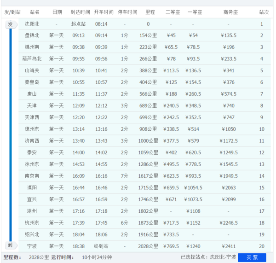The image size is (276, 263).
Task: Select the 到 arrival marker
Action: 11,245
